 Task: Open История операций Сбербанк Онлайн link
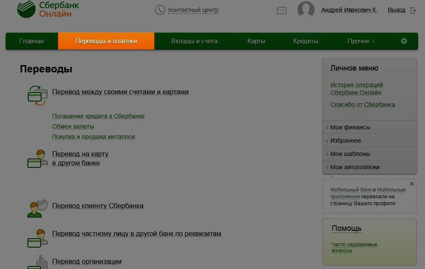click(357, 89)
